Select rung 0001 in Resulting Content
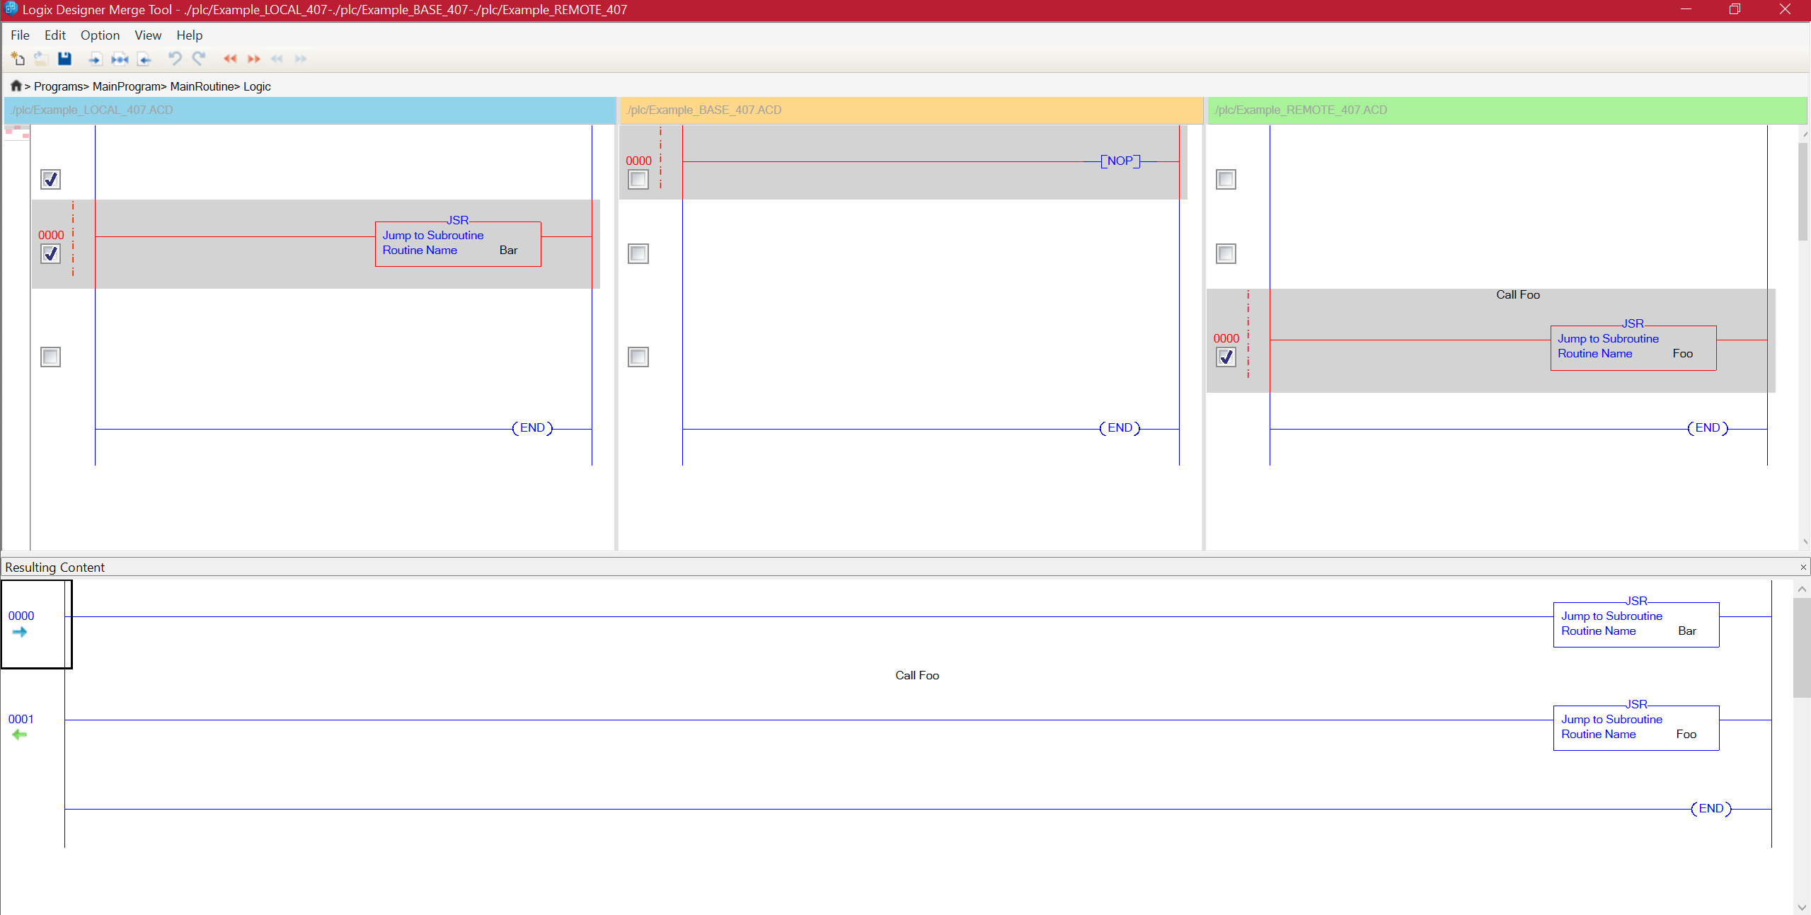Image resolution: width=1811 pixels, height=915 pixels. click(x=21, y=719)
